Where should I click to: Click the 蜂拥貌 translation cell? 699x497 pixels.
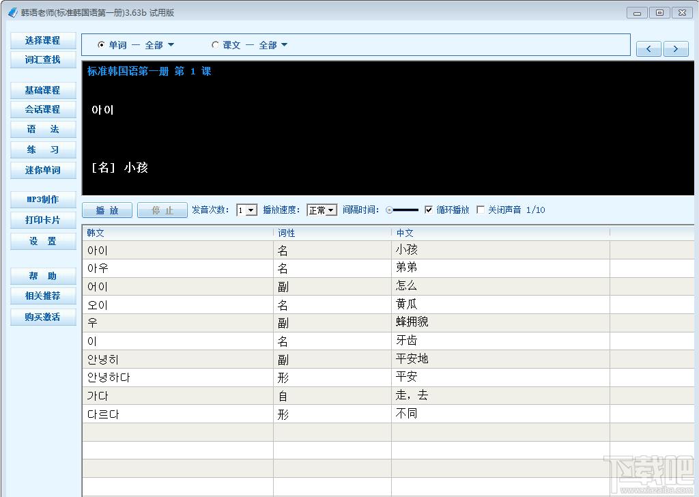(x=500, y=323)
